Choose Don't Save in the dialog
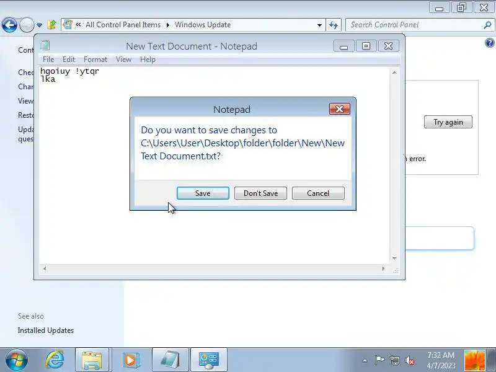 point(260,193)
